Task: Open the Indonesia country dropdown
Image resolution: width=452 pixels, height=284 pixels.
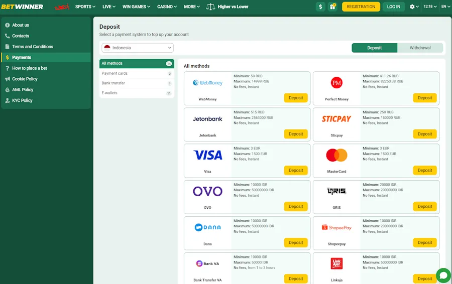Action: pos(137,48)
